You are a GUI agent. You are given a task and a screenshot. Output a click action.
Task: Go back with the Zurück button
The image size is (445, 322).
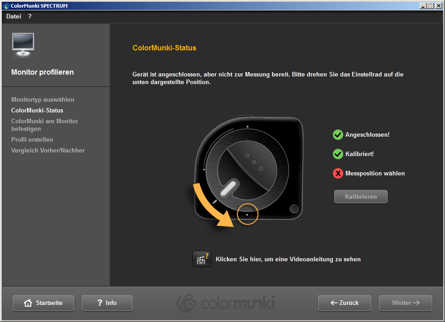click(x=345, y=303)
